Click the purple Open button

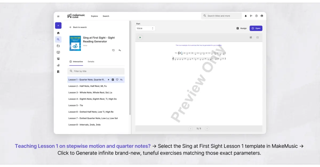pyautogui.click(x=256, y=28)
